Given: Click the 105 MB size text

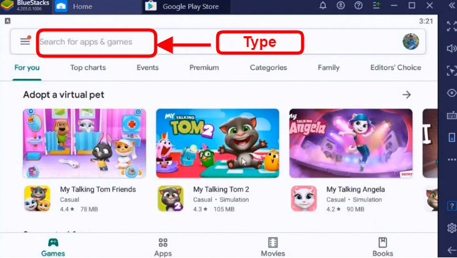Looking at the screenshot, I should 224,209.
